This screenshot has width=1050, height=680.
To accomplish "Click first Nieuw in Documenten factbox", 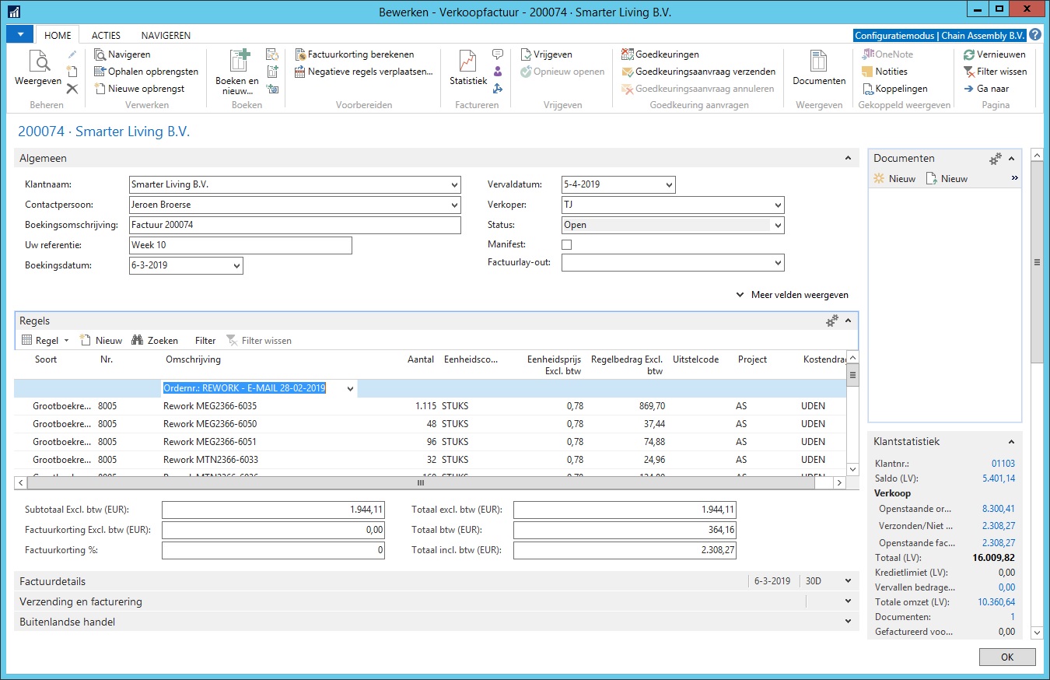I will (x=894, y=178).
